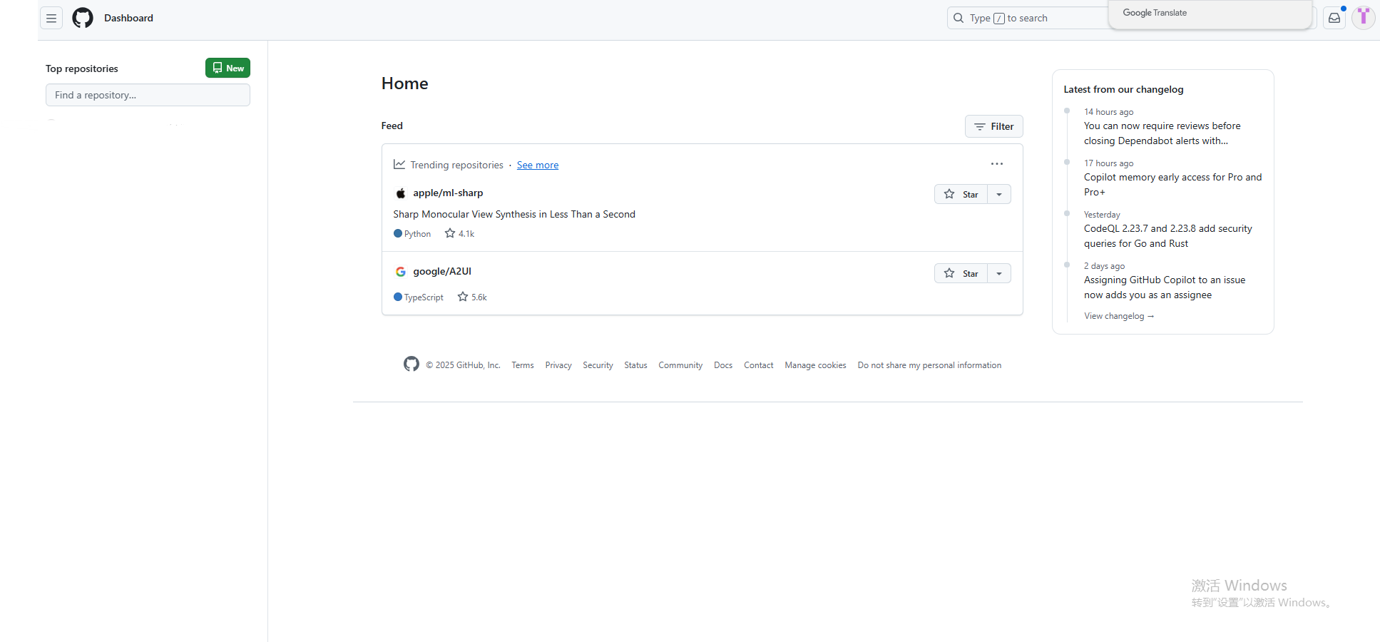Star the google/A2UI repository

[961, 273]
